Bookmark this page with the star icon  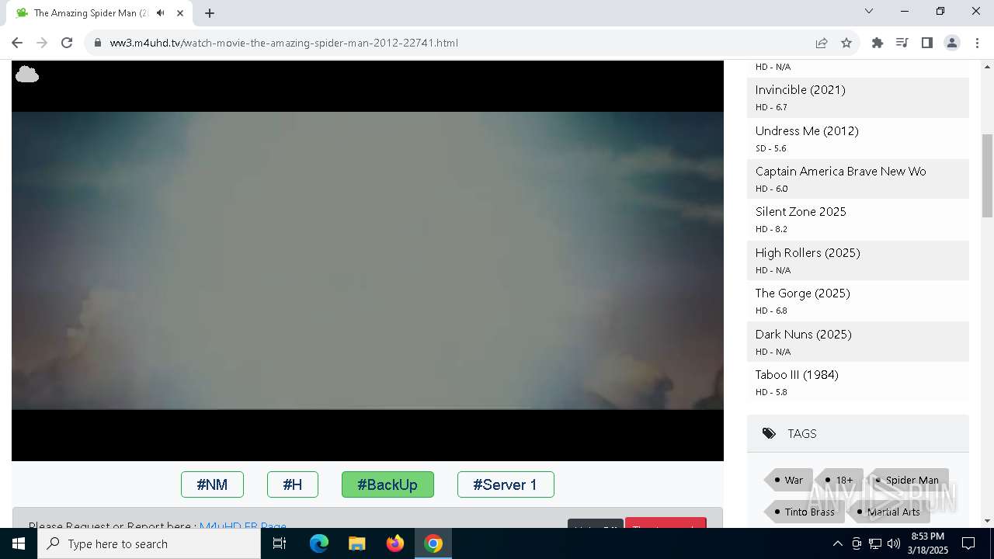(846, 43)
